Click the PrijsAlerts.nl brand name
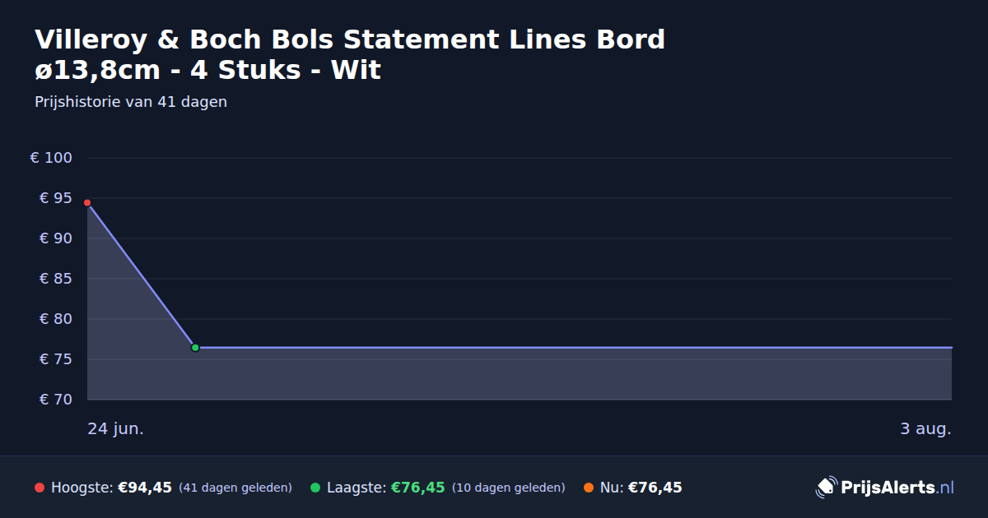Image resolution: width=988 pixels, height=518 pixels. click(897, 488)
